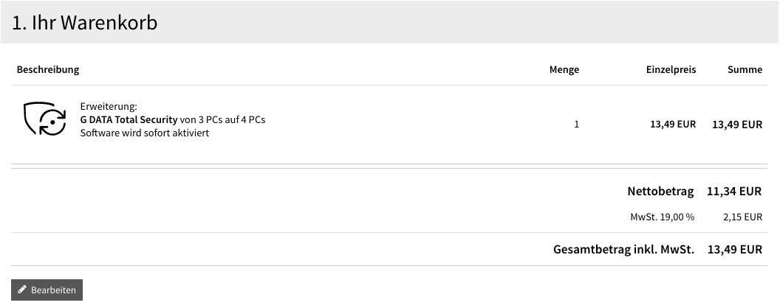Viewport: 780px width, 308px height.
Task: Click the 13,49 EUR total amount
Action: click(735, 250)
